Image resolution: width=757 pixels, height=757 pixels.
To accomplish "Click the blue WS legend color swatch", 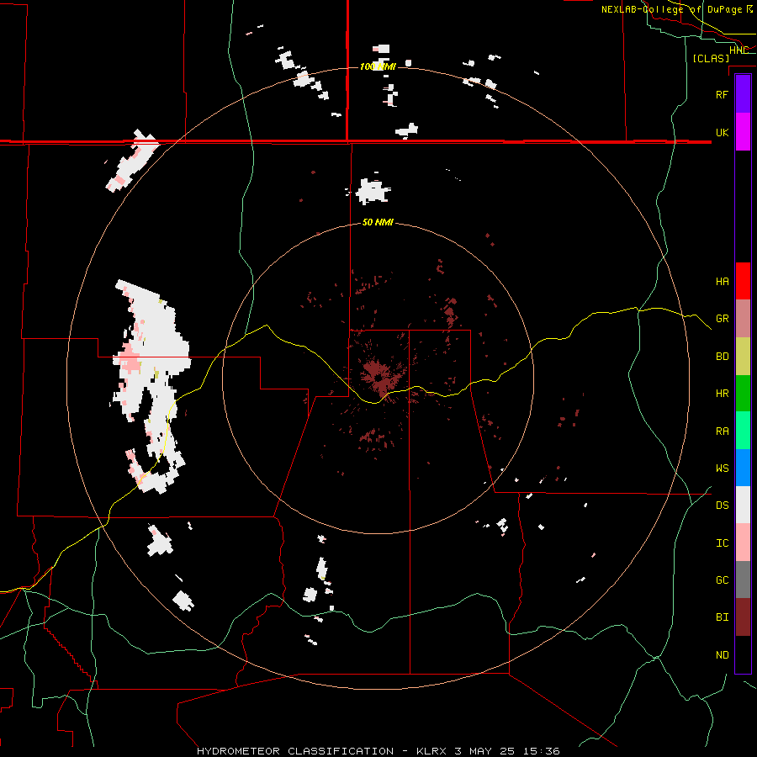I will (x=743, y=468).
